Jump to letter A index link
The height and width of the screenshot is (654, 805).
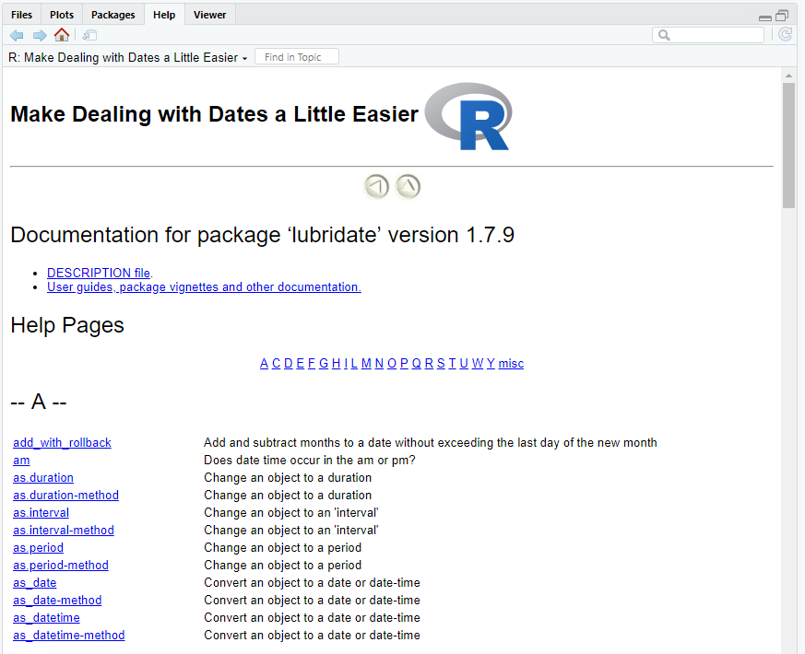tap(264, 363)
